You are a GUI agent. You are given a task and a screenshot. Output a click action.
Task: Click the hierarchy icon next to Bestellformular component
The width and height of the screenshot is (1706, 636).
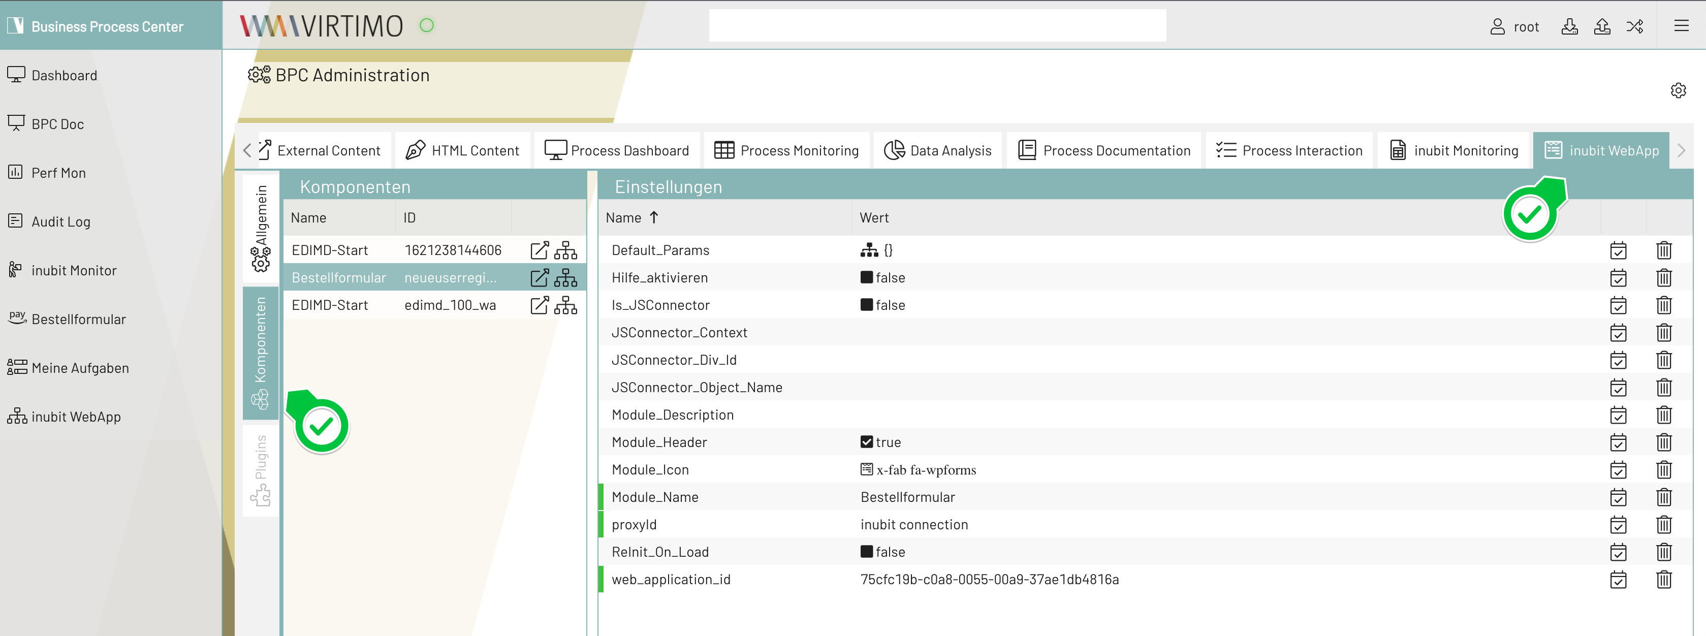coord(566,277)
